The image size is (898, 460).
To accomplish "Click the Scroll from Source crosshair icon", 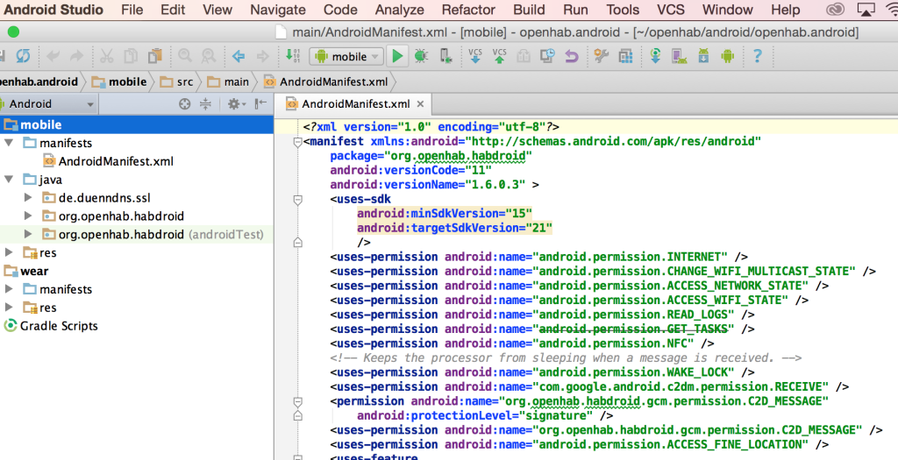I will (184, 104).
